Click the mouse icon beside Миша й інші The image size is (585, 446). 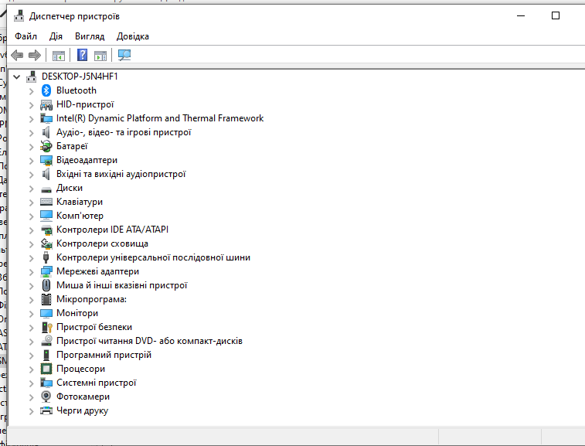tap(46, 285)
